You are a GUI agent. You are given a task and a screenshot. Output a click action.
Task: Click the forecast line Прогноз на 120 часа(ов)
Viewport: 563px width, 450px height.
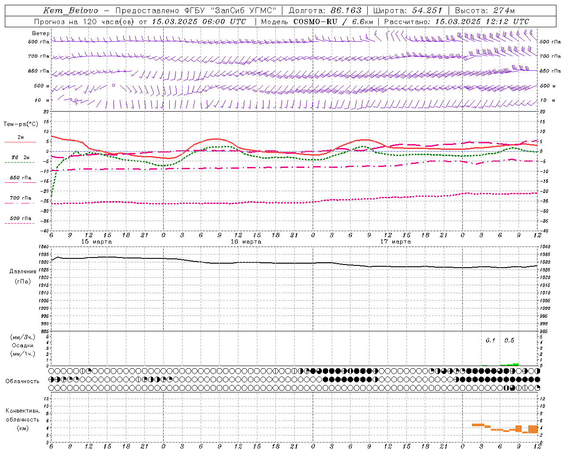coord(85,22)
